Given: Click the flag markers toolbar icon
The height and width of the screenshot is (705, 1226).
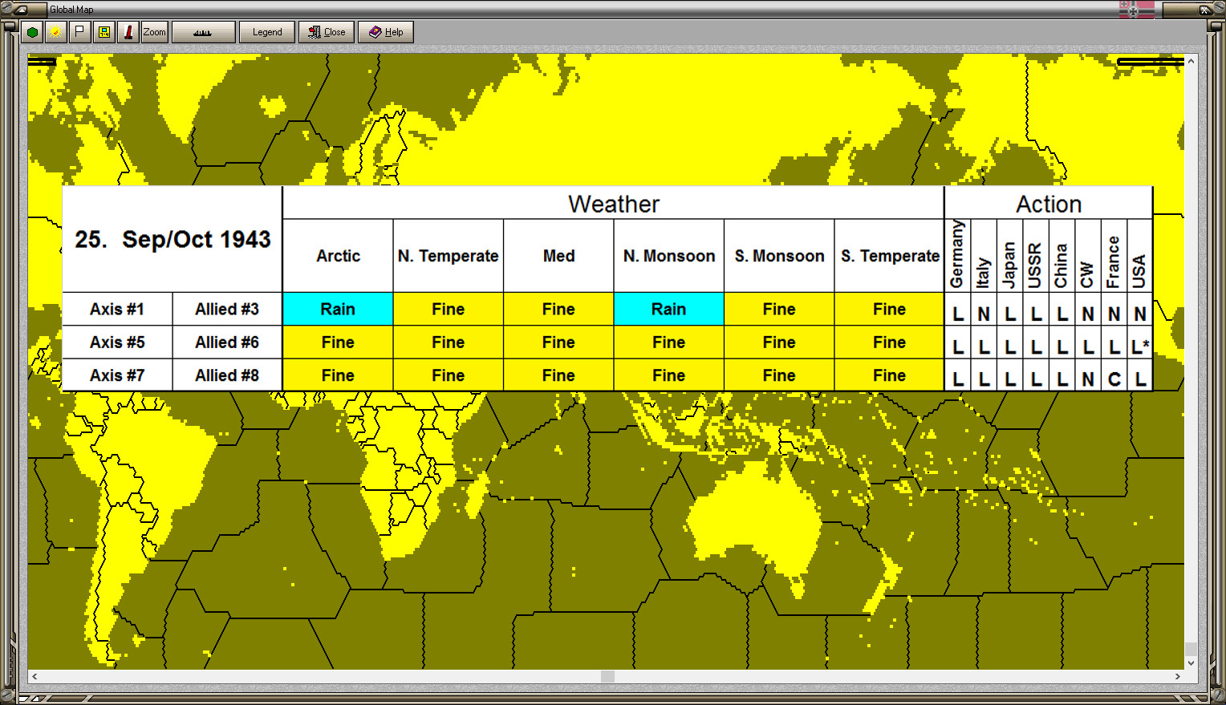Looking at the screenshot, I should click(x=78, y=32).
